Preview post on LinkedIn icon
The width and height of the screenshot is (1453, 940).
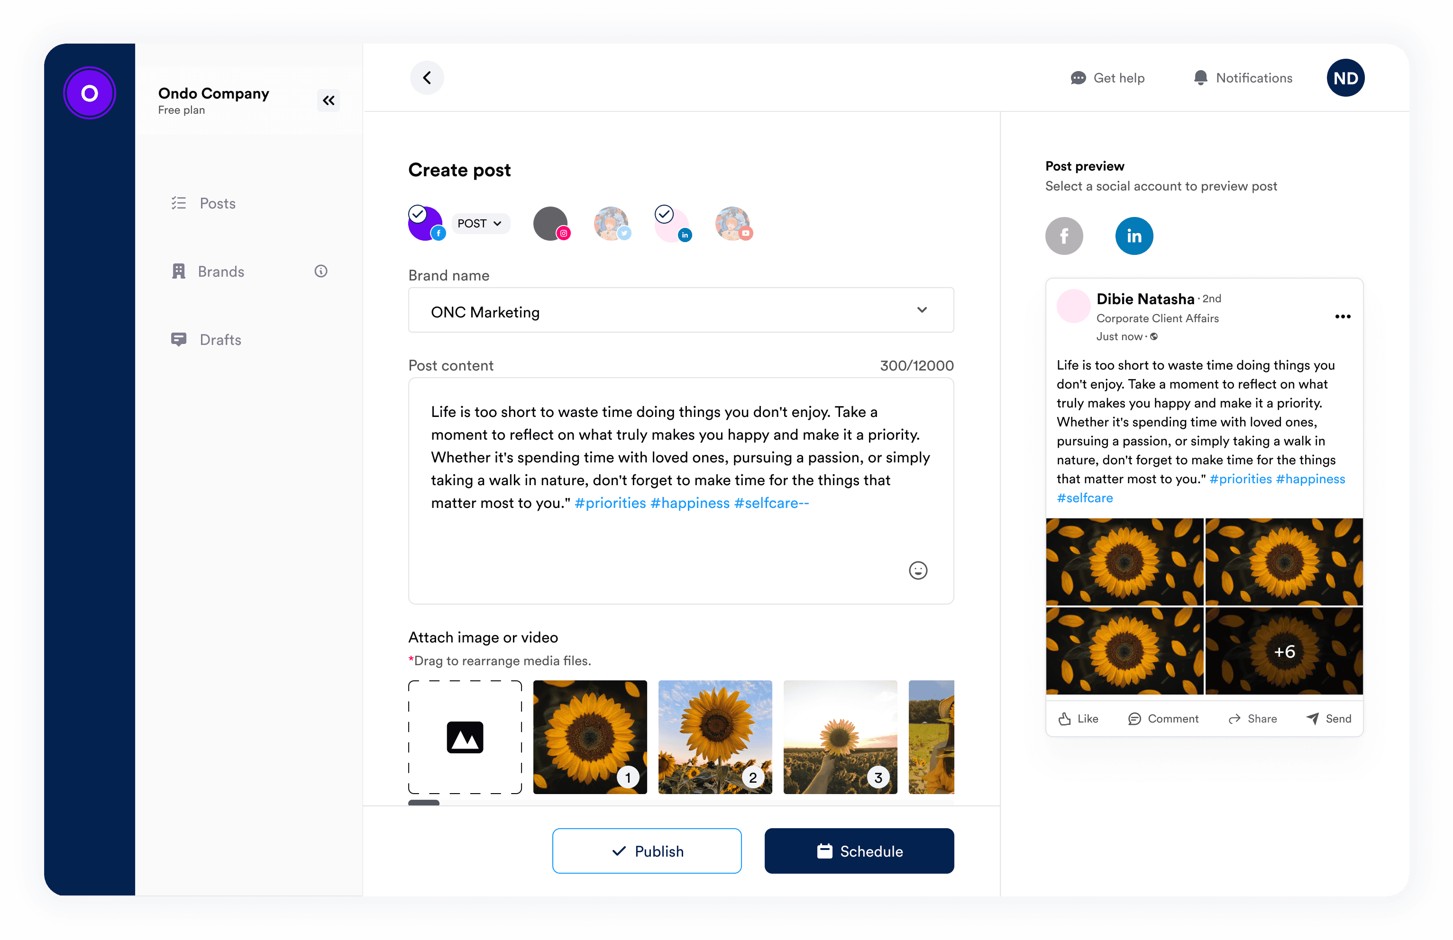point(1133,235)
